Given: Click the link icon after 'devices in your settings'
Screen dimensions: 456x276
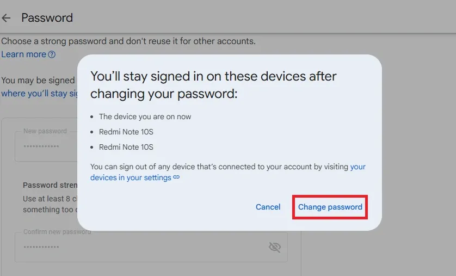Looking at the screenshot, I should coord(176,177).
